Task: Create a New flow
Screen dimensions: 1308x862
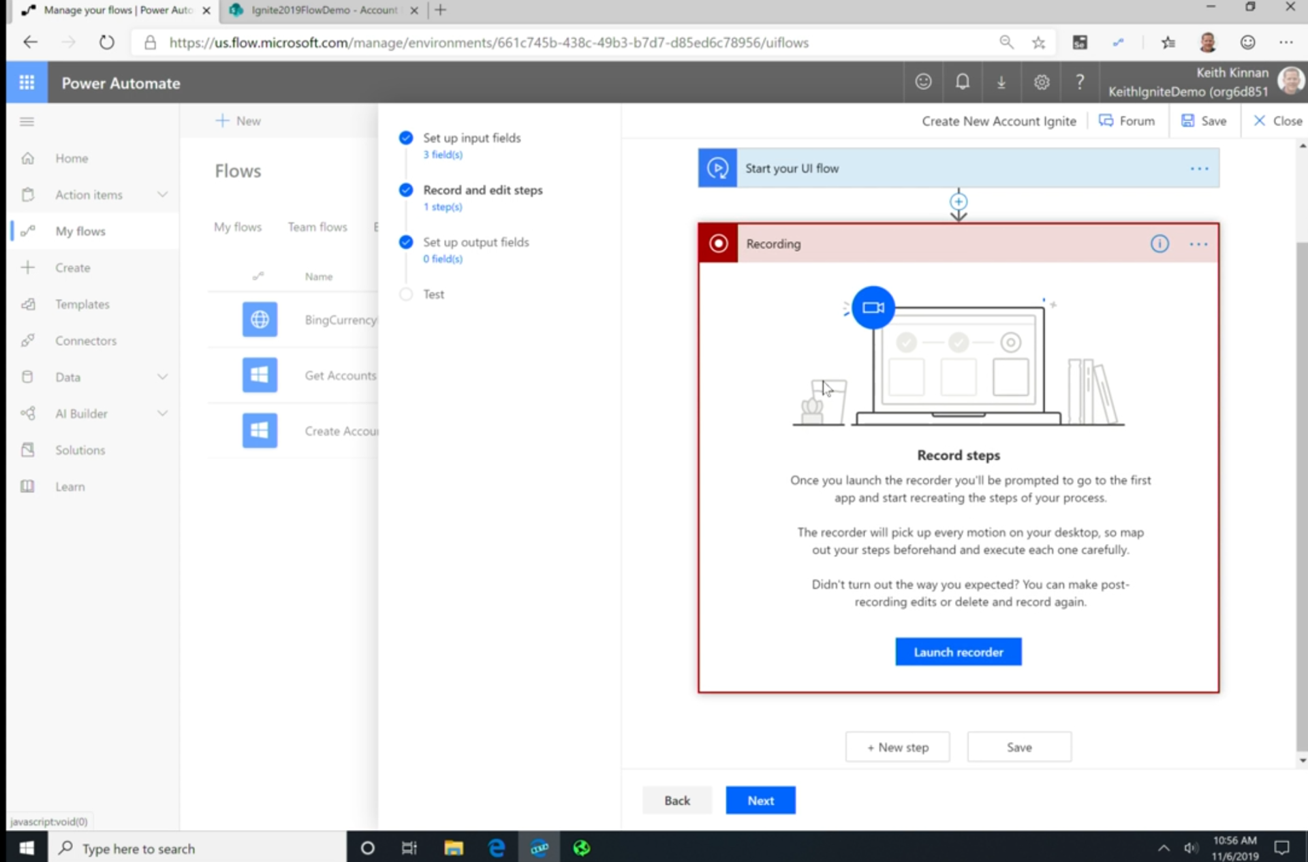Action: 238,121
